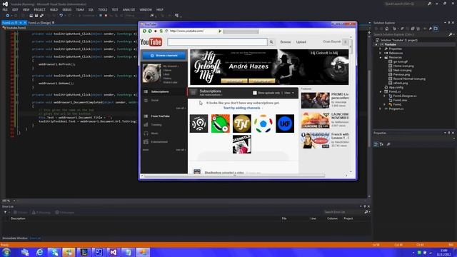Collapse the Form1.cs node
Image resolution: width=457 pixels, height=257 pixels.
coord(381,91)
